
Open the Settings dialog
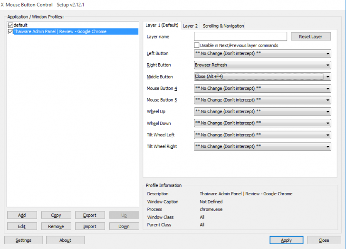(23, 240)
